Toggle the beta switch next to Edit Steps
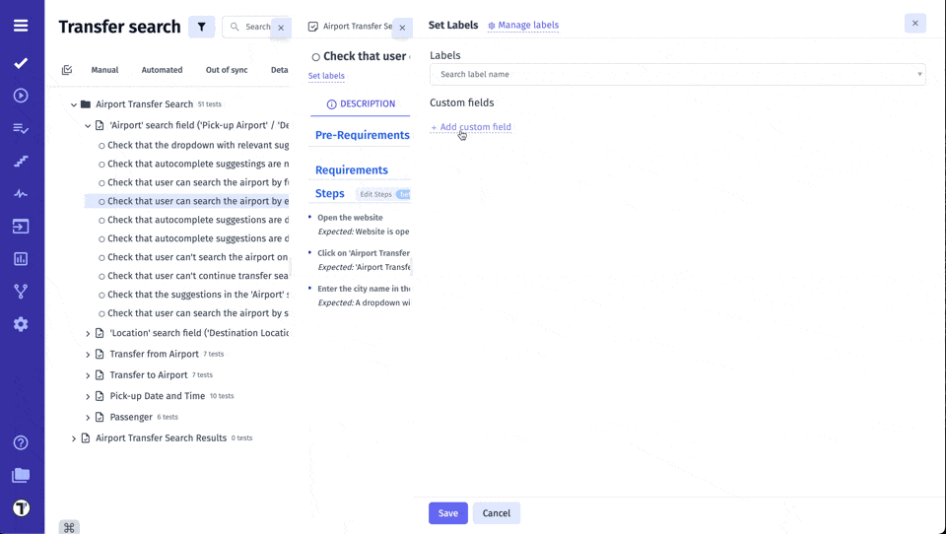 (x=403, y=194)
